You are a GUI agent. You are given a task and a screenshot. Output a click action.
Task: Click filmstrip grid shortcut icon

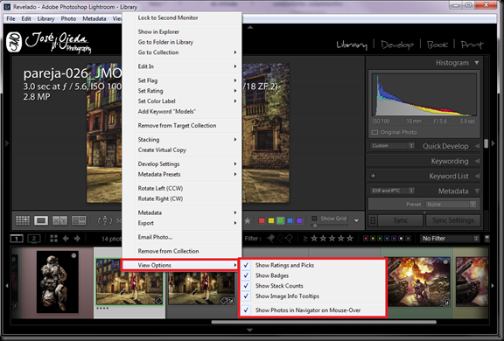53,239
